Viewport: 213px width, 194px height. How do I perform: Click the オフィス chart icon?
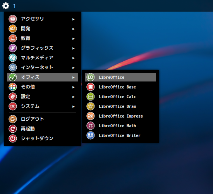pyautogui.click(x=13, y=77)
